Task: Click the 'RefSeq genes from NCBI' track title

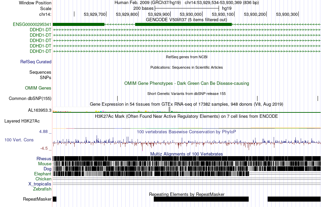Action: click(x=187, y=57)
